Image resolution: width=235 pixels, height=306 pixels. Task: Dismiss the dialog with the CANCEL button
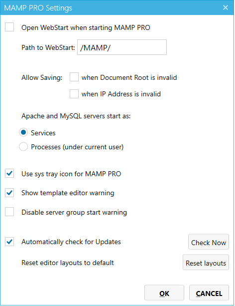pyautogui.click(x=209, y=293)
